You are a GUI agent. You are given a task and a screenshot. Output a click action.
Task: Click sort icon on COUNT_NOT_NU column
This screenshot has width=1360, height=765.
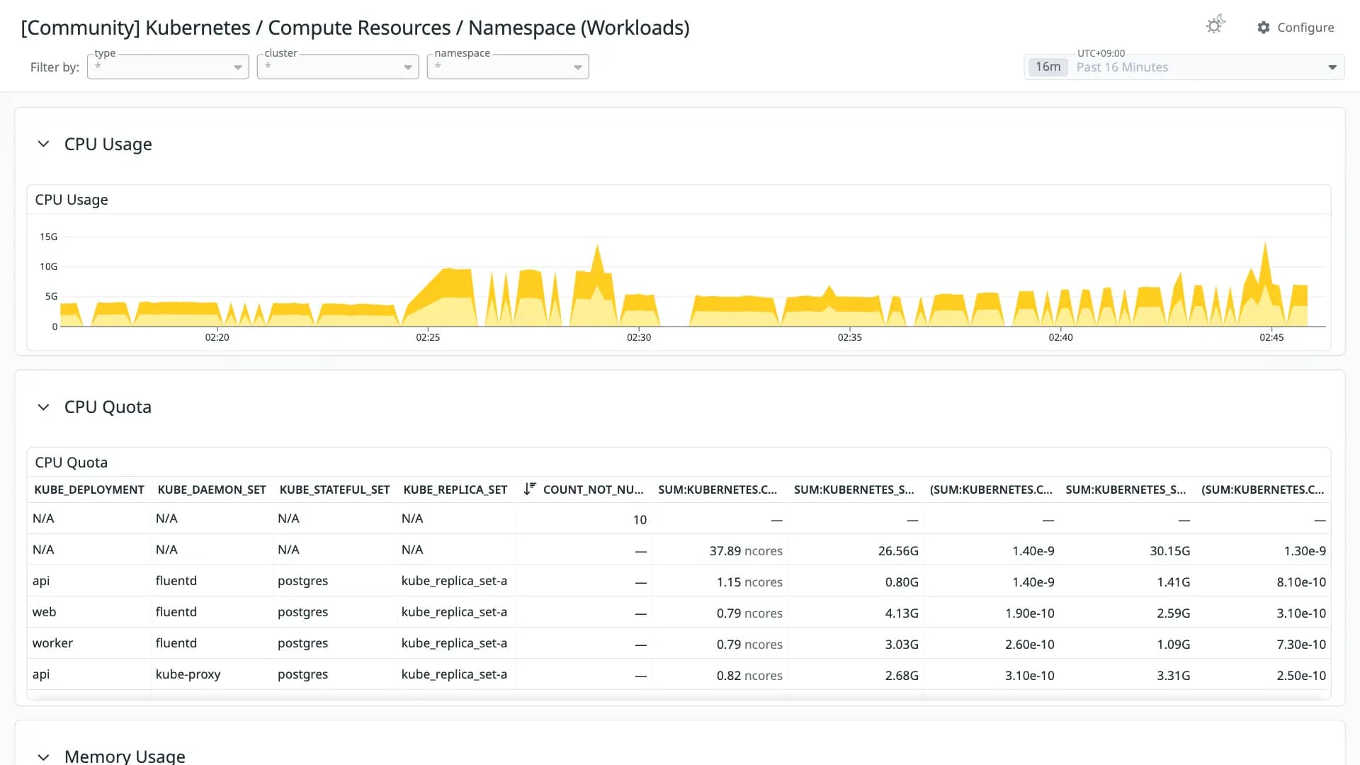pos(529,489)
